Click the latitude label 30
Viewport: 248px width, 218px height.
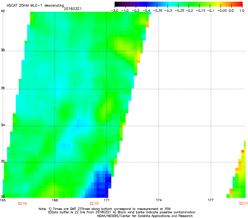click(3, 197)
